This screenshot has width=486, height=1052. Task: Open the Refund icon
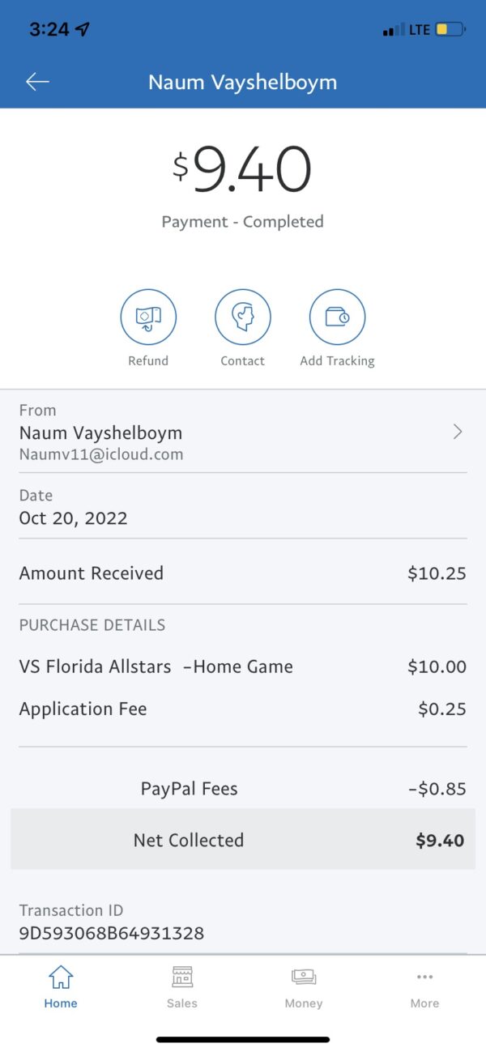click(x=148, y=317)
